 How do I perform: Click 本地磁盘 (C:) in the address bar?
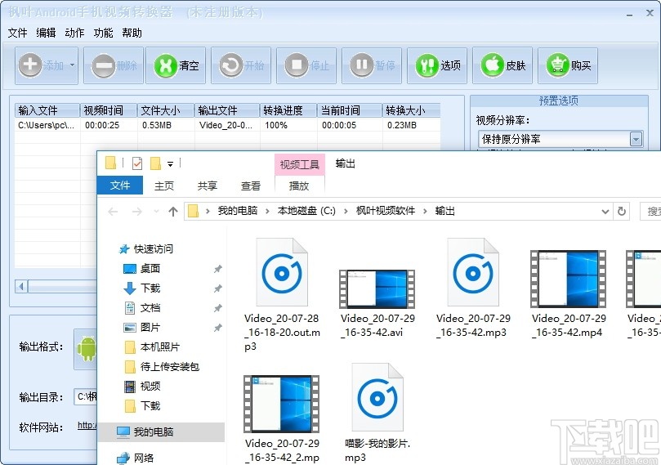pyautogui.click(x=306, y=211)
